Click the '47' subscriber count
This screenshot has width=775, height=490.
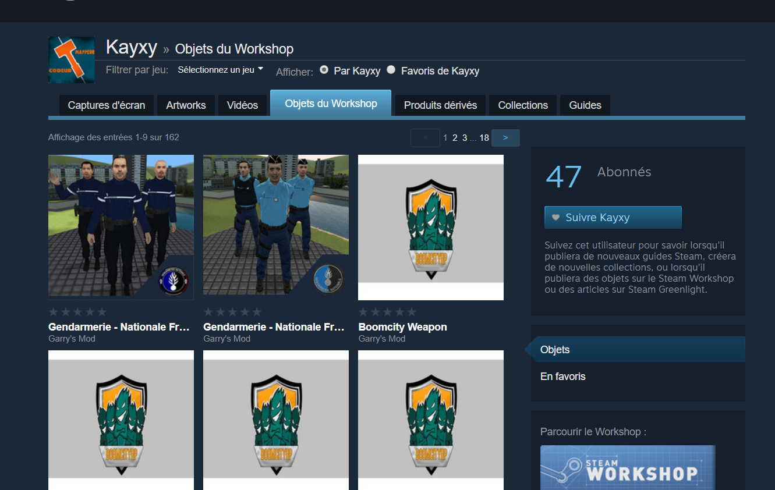564,177
